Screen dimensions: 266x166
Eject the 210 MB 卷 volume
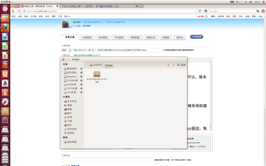81,80
